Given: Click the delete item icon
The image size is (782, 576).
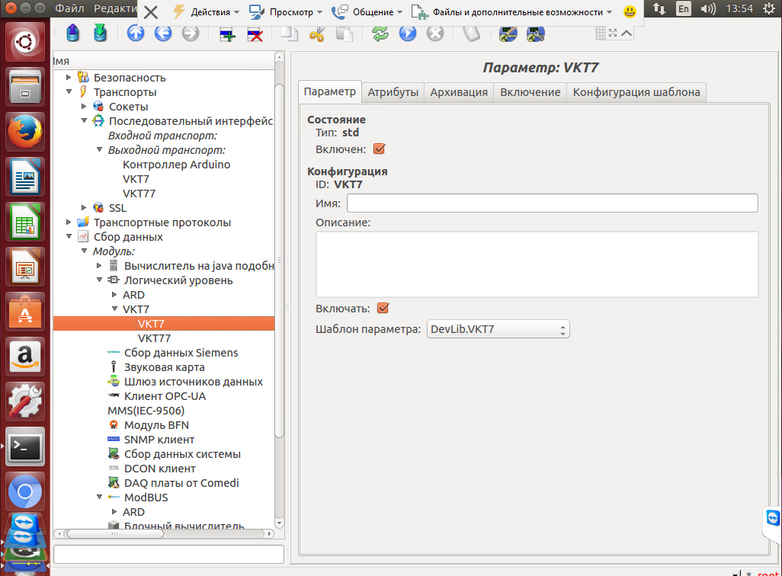Looking at the screenshot, I should [255, 34].
